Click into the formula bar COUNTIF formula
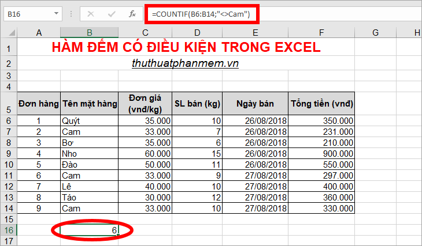 [x=201, y=14]
